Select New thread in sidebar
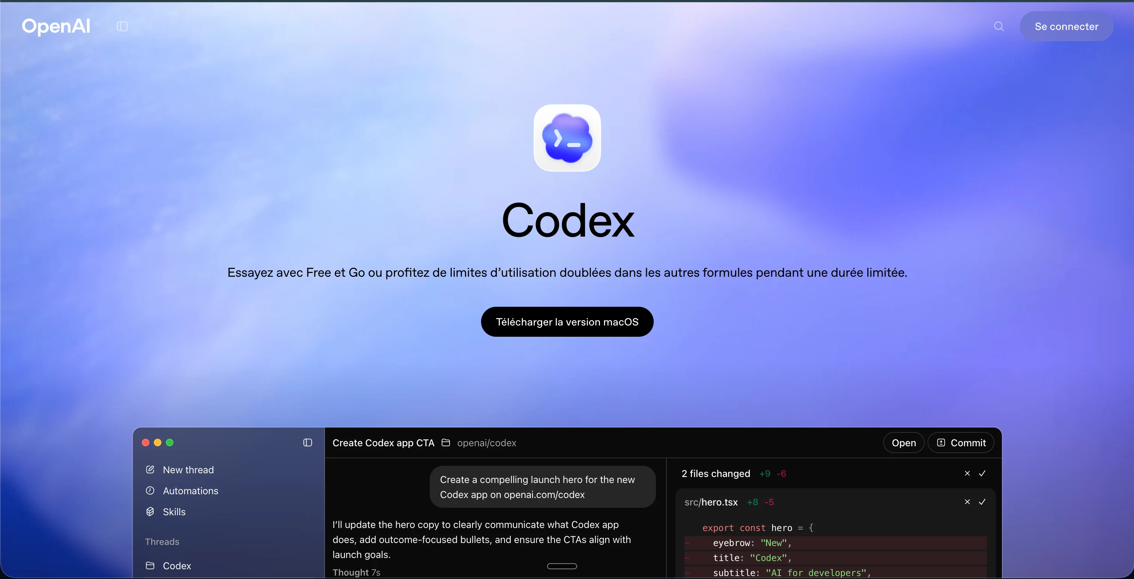Viewport: 1134px width, 579px height. 188,470
